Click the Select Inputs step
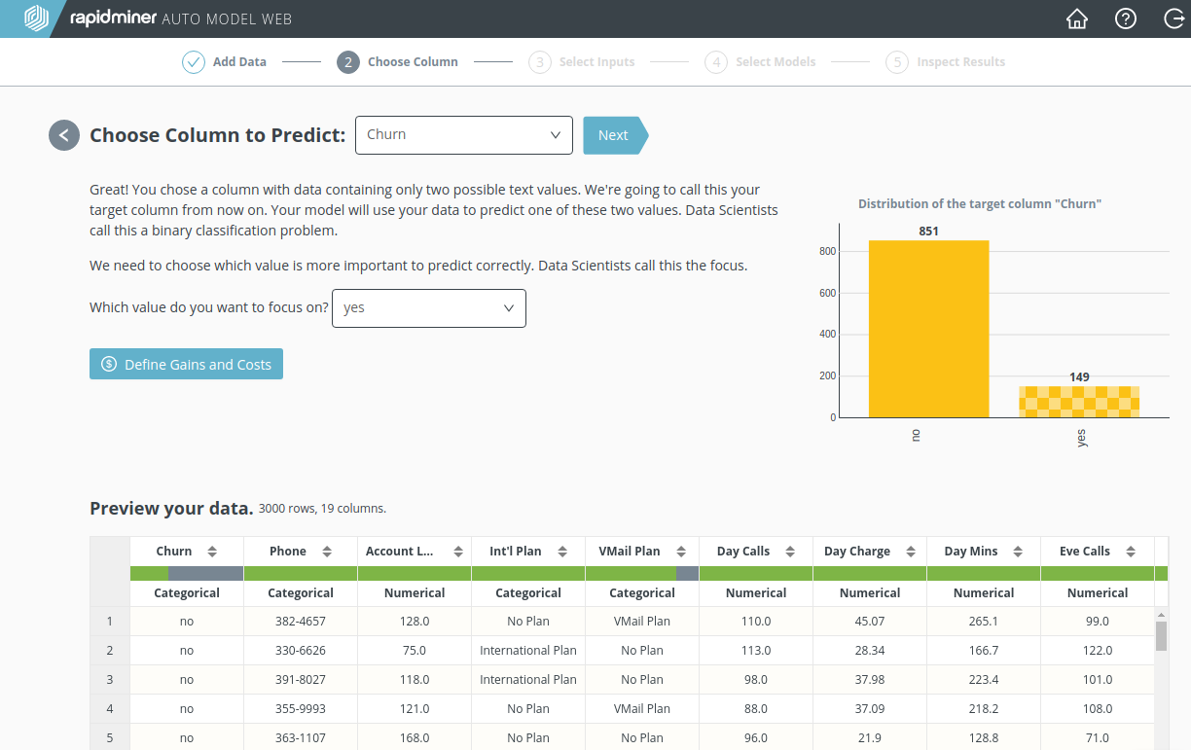Viewport: 1191px width, 750px height. 581,62
